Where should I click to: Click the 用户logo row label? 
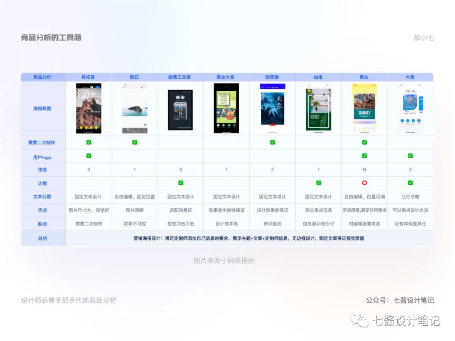pos(42,157)
